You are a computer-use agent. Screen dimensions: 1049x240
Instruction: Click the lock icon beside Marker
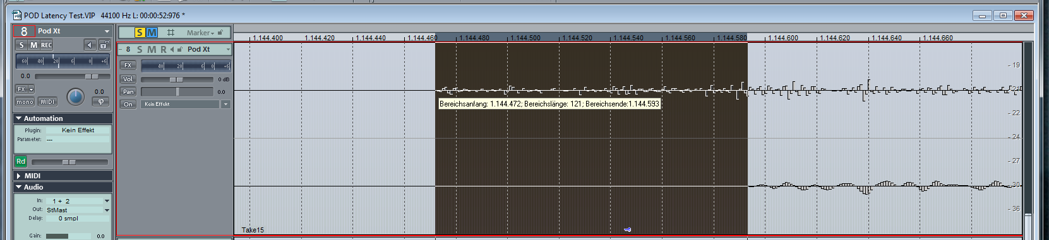pyautogui.click(x=220, y=32)
